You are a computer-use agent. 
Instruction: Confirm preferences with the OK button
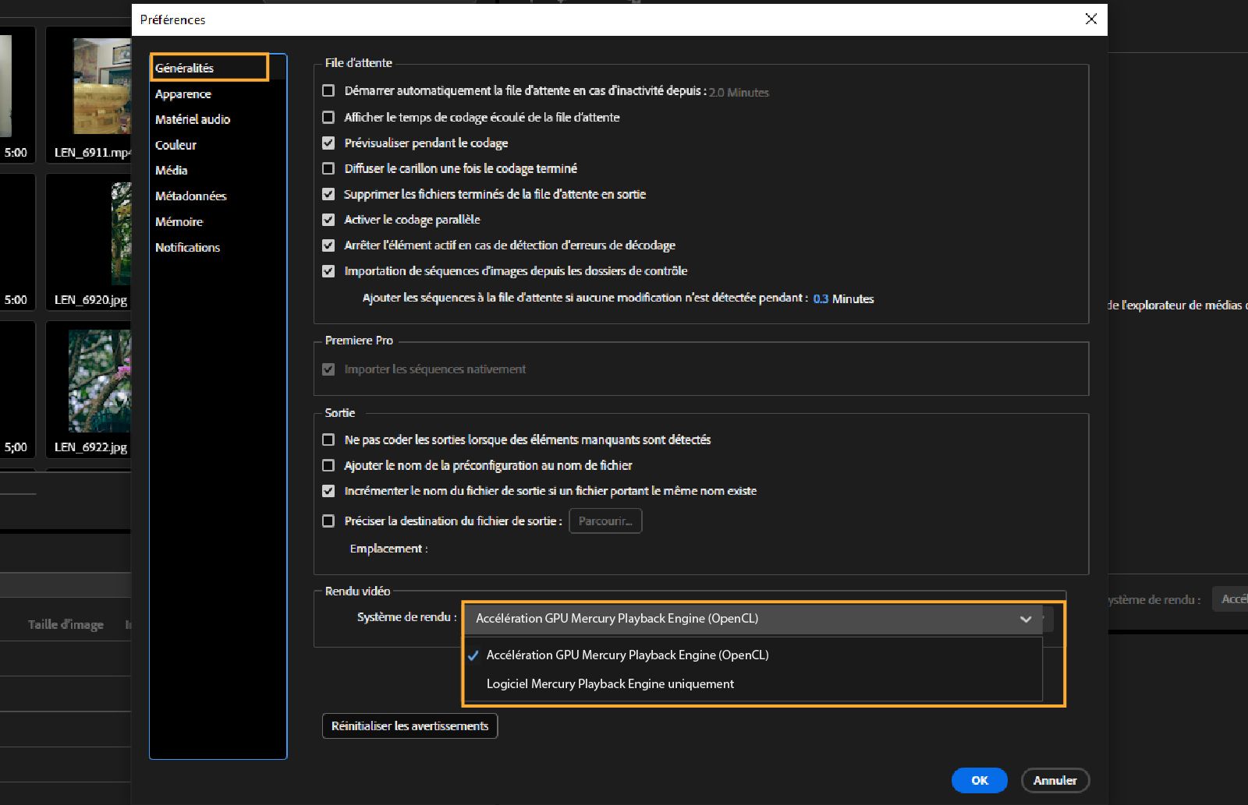tap(979, 780)
